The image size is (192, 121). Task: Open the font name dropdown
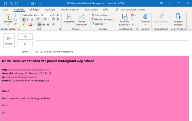point(30,15)
